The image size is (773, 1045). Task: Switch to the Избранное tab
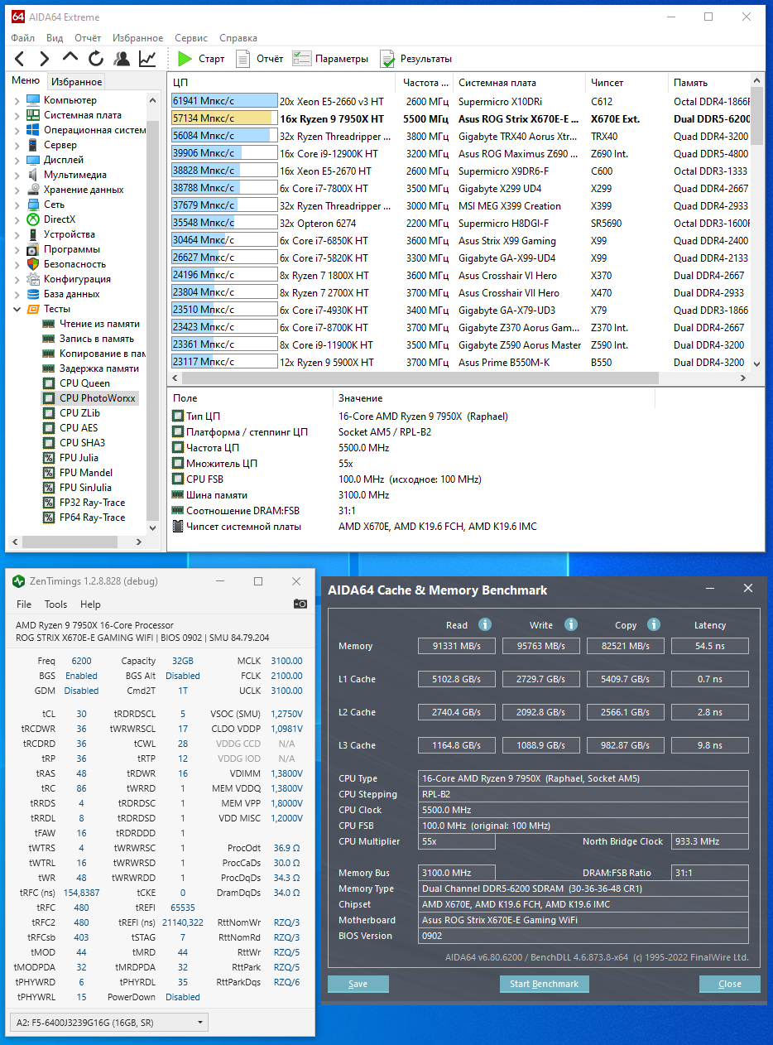(x=76, y=81)
